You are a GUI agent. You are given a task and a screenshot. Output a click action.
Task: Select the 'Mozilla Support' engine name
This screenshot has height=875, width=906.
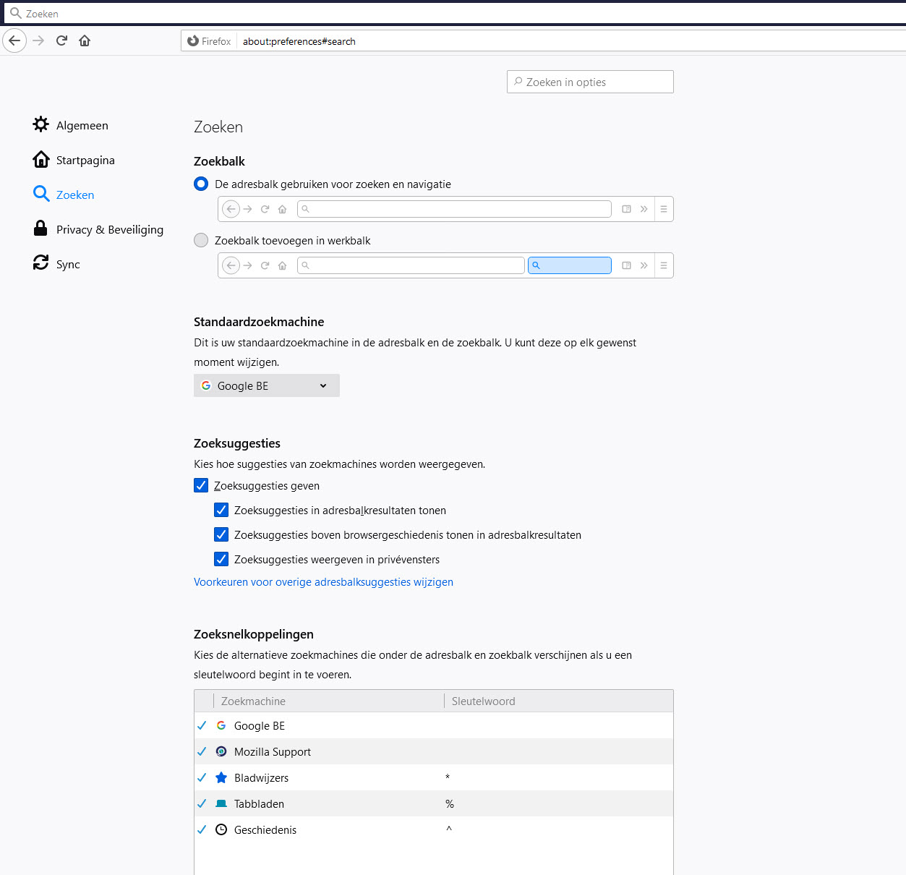(x=273, y=752)
